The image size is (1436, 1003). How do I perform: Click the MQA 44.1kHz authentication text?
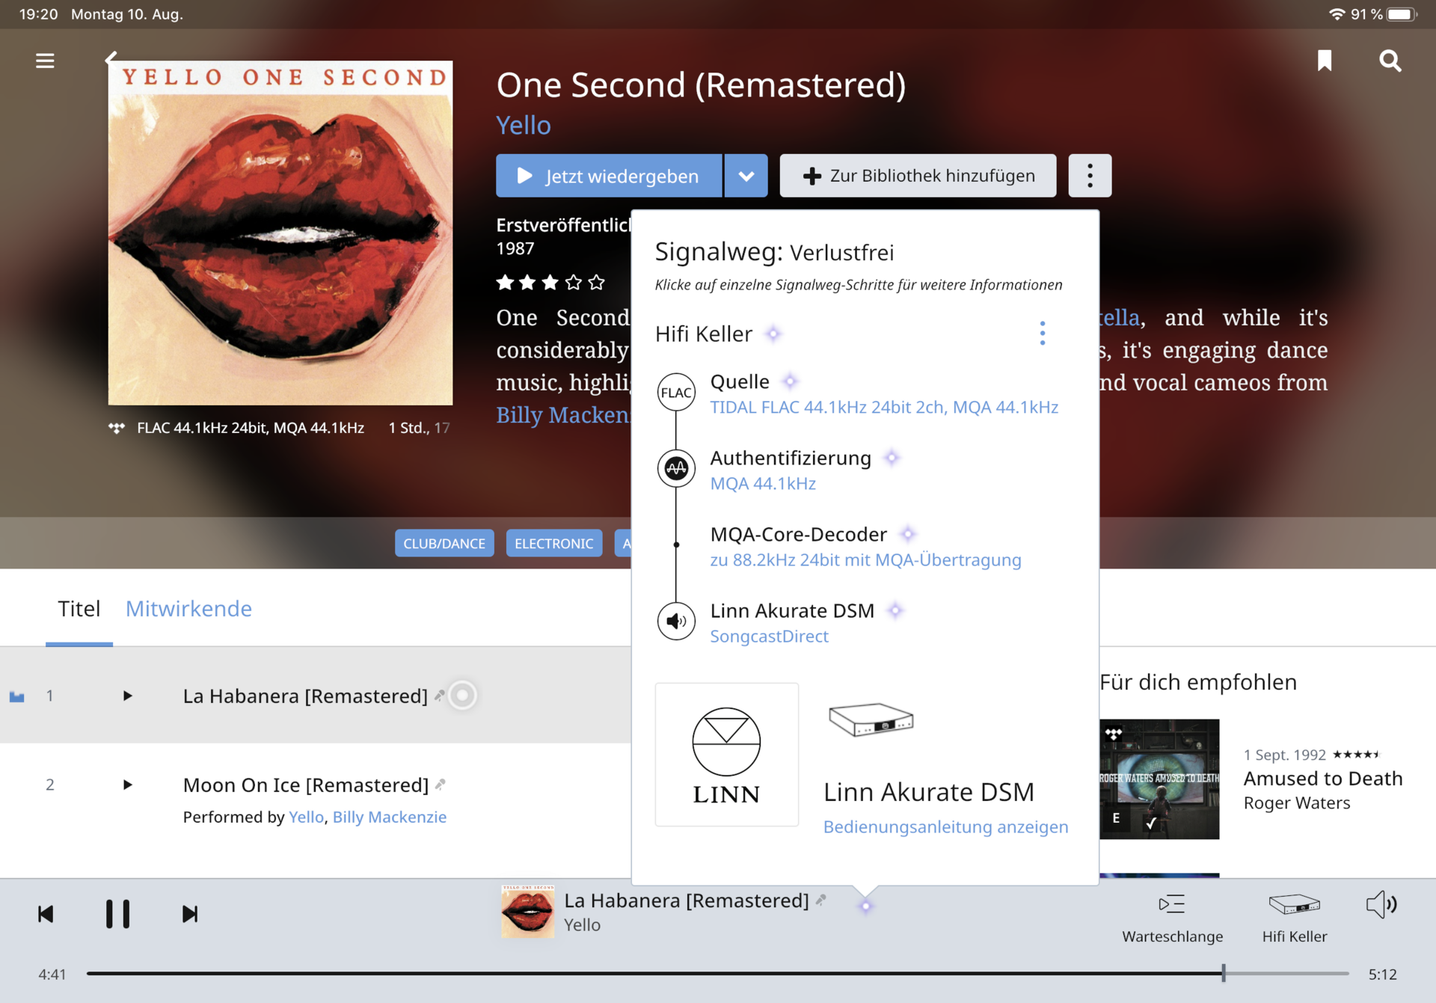coord(763,484)
